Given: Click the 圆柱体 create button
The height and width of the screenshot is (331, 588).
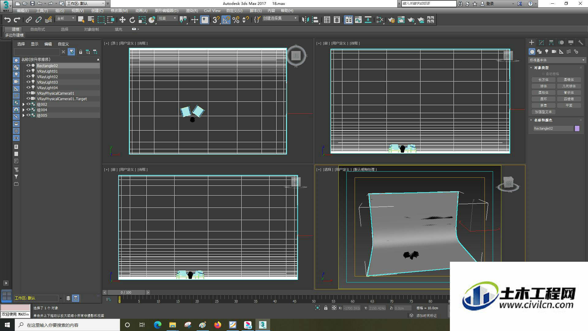Looking at the screenshot, I should tap(544, 93).
